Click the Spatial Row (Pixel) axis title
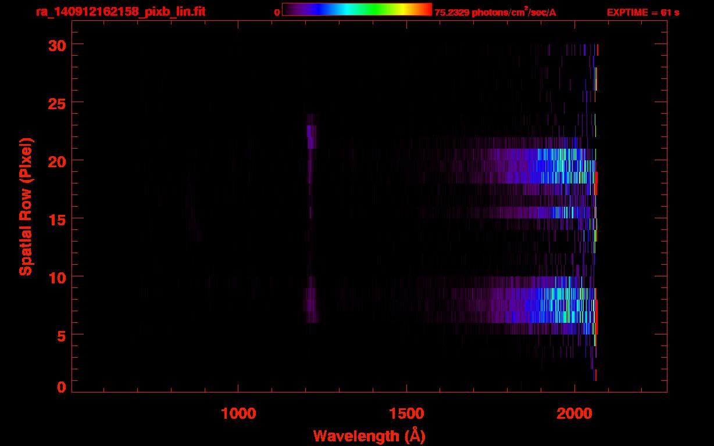Viewport: 714px width, 446px height. pyautogui.click(x=26, y=206)
